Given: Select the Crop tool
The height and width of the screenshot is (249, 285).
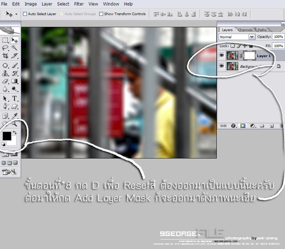Looking at the screenshot, I should click(5, 56).
